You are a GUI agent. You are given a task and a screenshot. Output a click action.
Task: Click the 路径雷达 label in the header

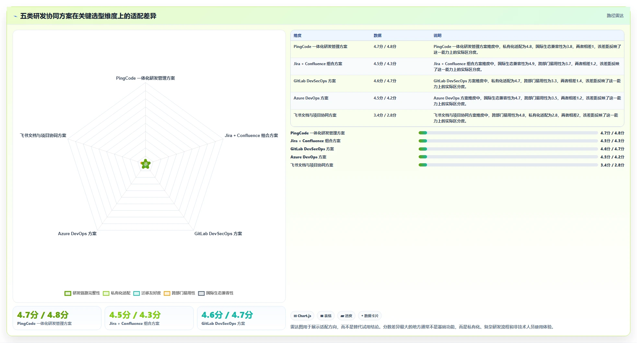[x=615, y=16]
